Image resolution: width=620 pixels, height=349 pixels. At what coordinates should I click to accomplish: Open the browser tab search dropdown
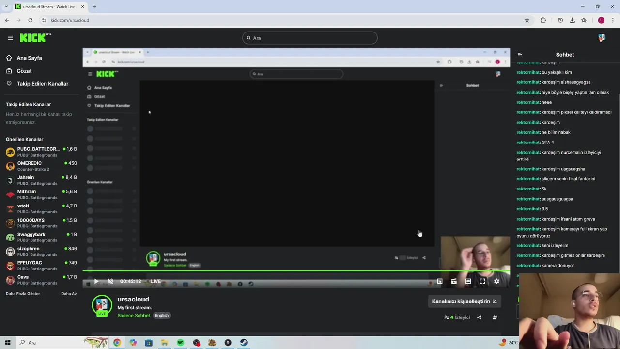pos(6,6)
